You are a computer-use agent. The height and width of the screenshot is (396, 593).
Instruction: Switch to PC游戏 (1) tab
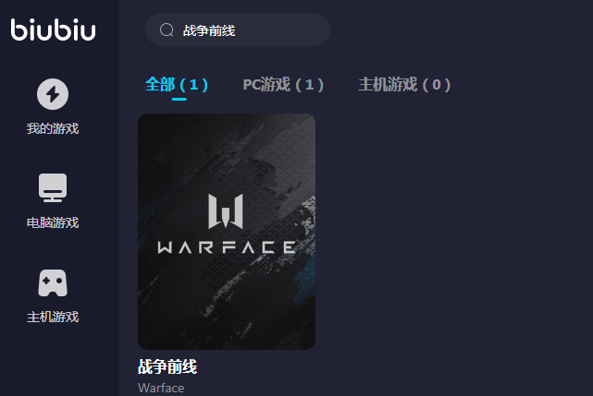283,84
